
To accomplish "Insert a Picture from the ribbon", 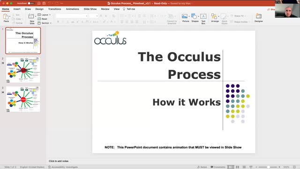I will coord(185,16).
